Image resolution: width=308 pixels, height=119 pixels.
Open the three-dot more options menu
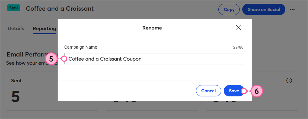293,9
